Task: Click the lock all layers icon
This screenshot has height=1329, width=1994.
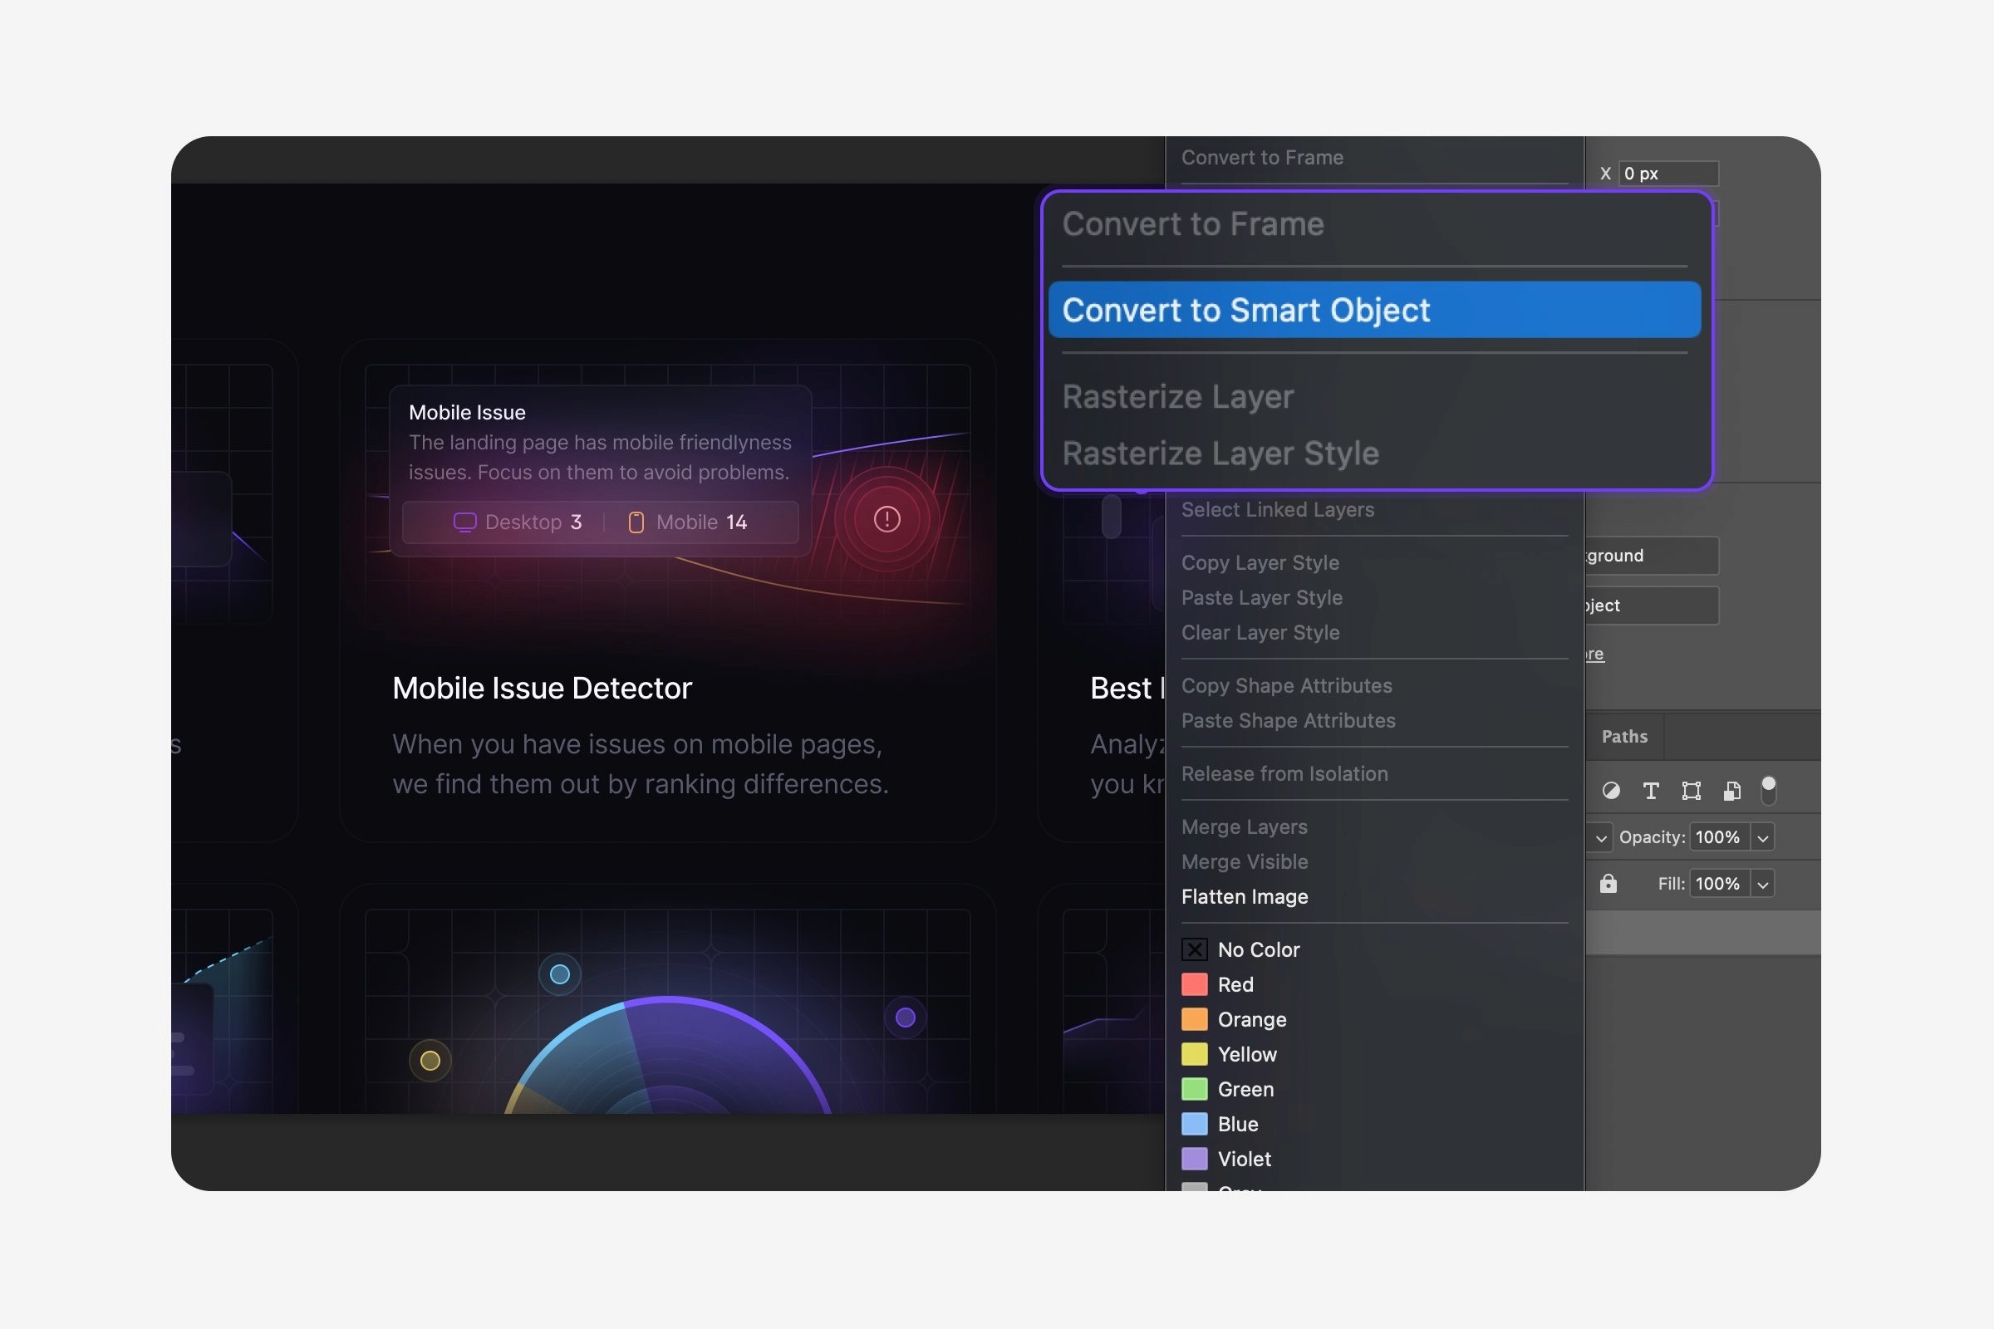Action: pos(1608,884)
